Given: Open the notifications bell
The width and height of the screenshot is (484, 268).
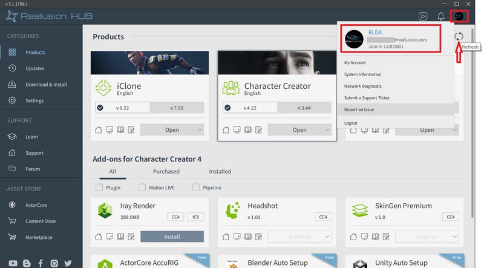Looking at the screenshot, I should pos(441,16).
